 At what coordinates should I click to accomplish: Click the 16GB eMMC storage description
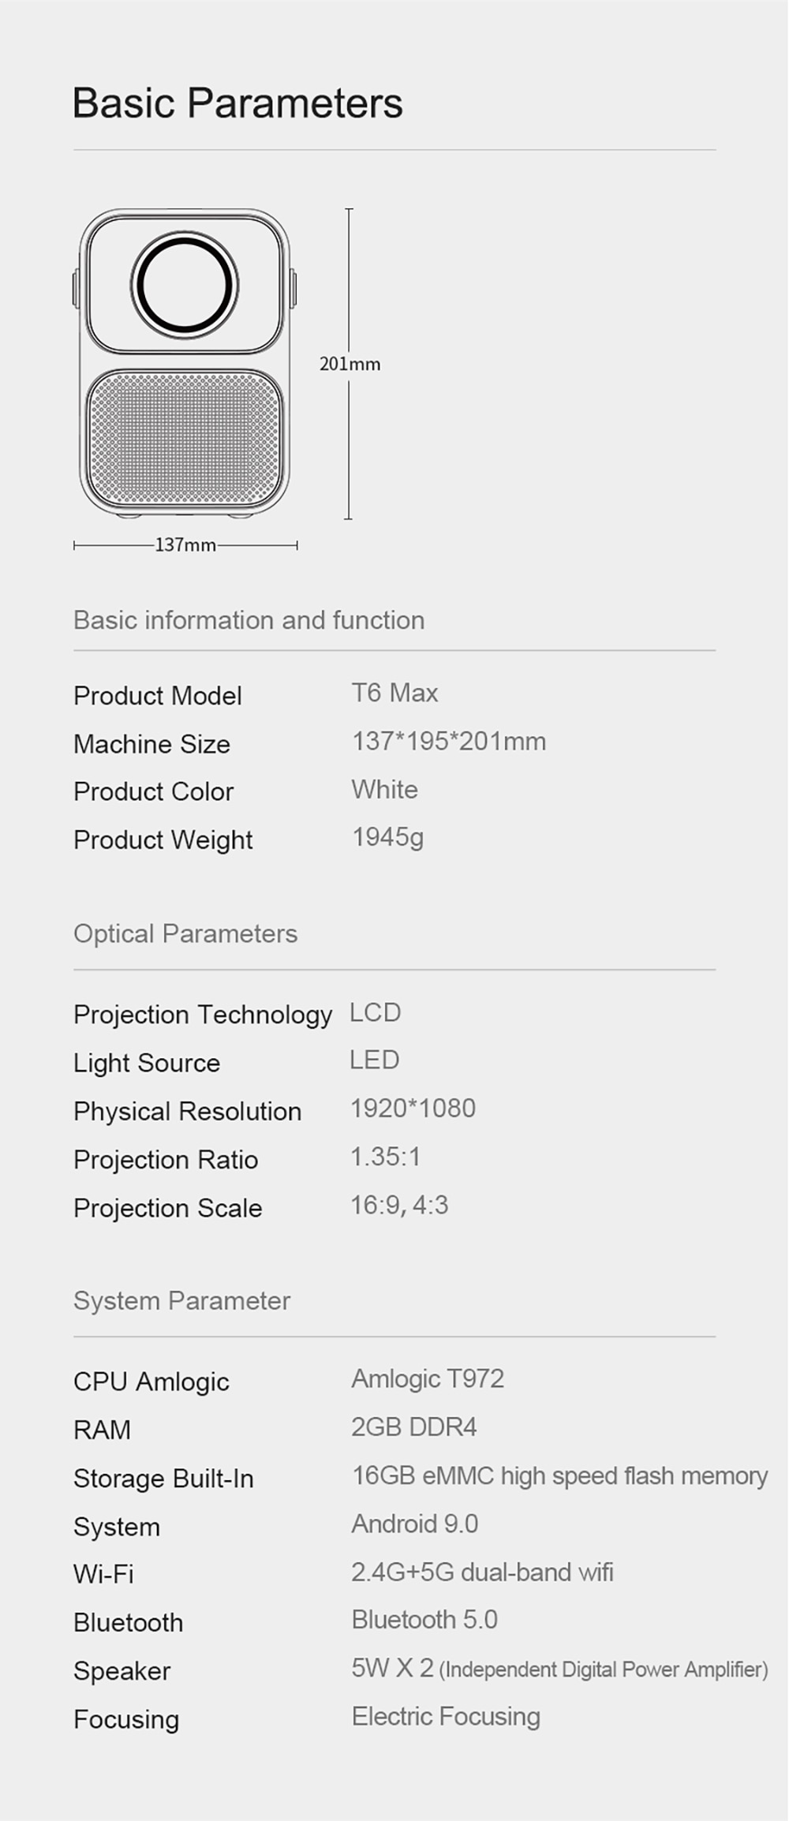(x=559, y=1475)
